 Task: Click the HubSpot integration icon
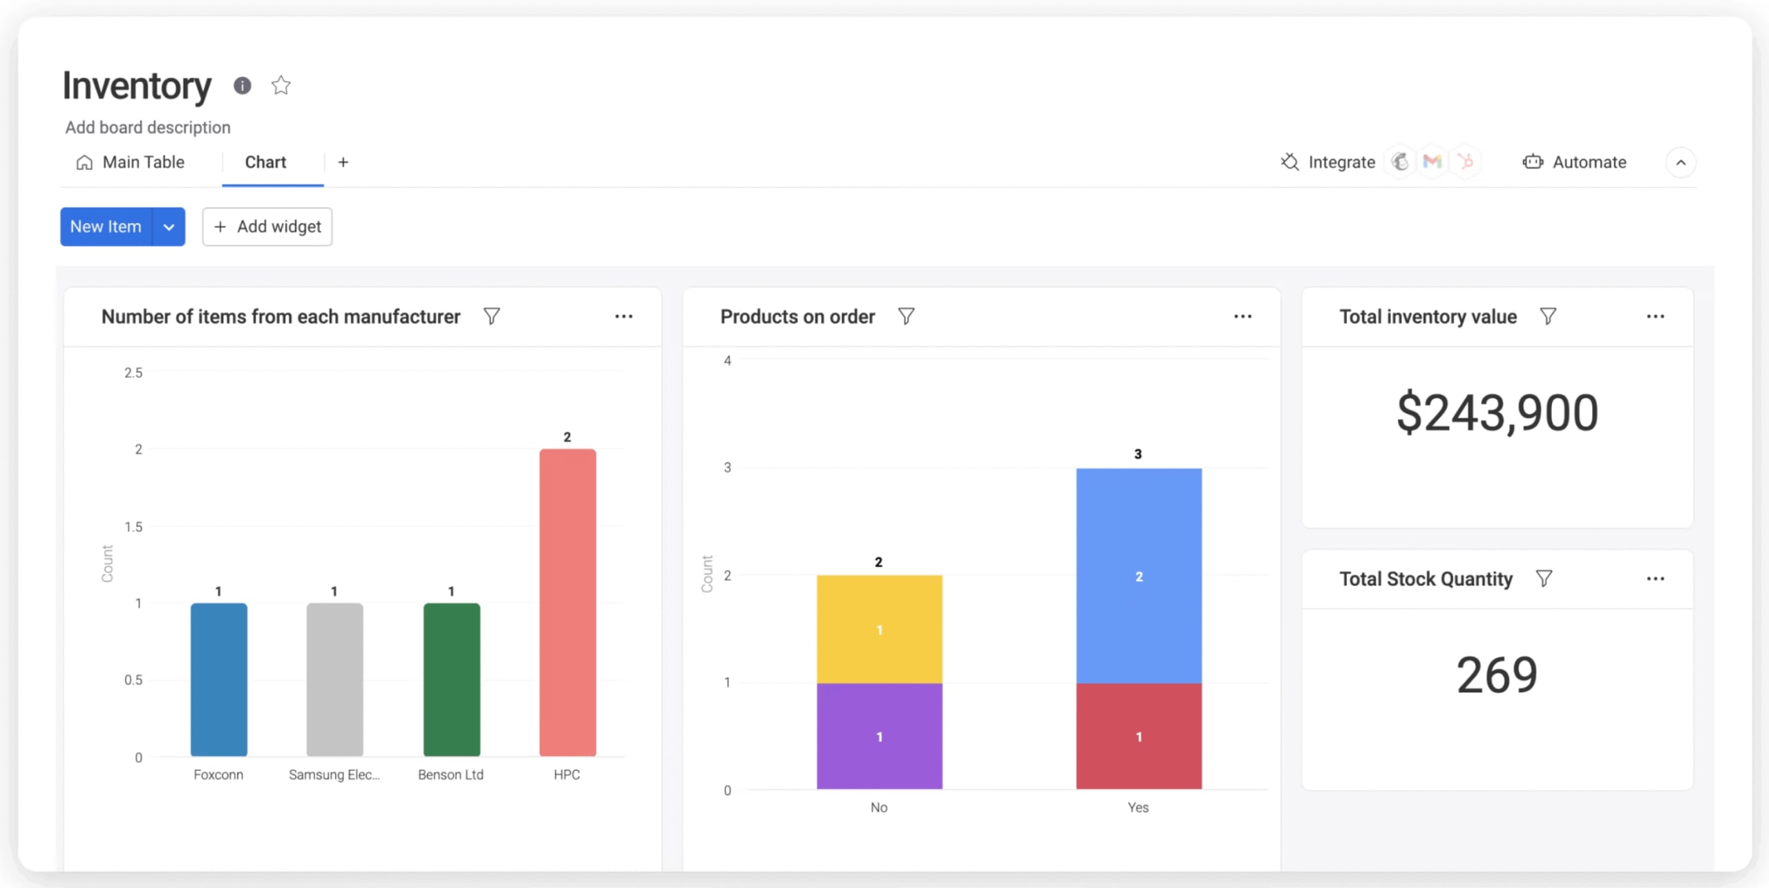point(1466,161)
